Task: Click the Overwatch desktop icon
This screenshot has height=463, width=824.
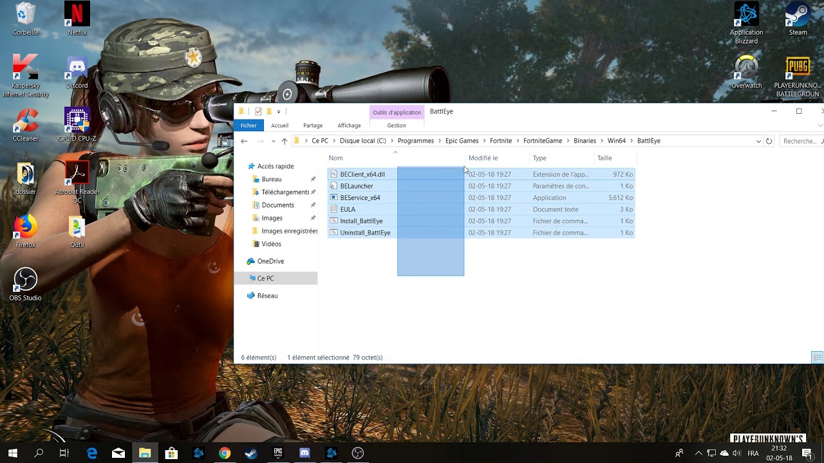Action: pyautogui.click(x=747, y=73)
